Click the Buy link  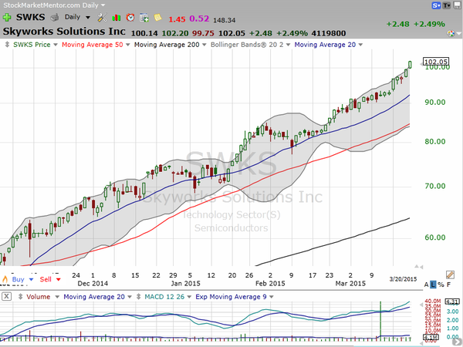coord(18,279)
